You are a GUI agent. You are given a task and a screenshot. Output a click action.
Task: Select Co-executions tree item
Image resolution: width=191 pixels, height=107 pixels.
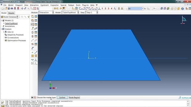[x=13, y=38]
